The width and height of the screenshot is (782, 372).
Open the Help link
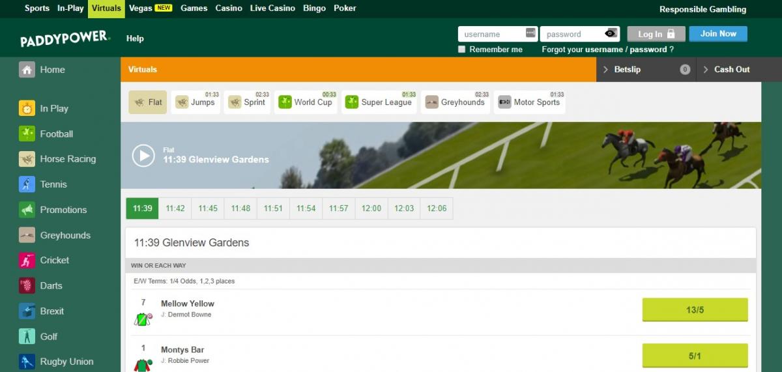coord(135,38)
